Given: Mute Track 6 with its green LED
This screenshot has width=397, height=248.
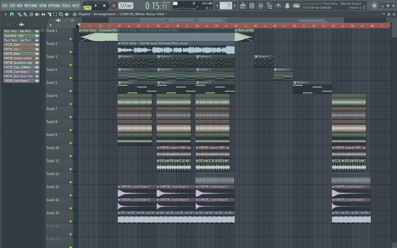Looking at the screenshot, I should point(71,104).
